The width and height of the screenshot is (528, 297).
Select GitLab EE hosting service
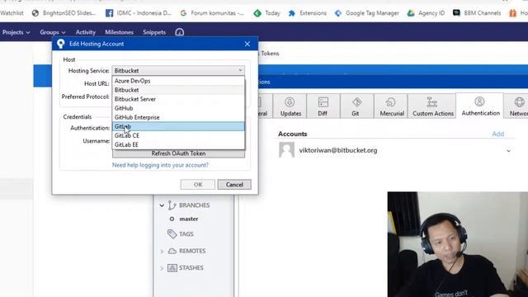(x=178, y=144)
